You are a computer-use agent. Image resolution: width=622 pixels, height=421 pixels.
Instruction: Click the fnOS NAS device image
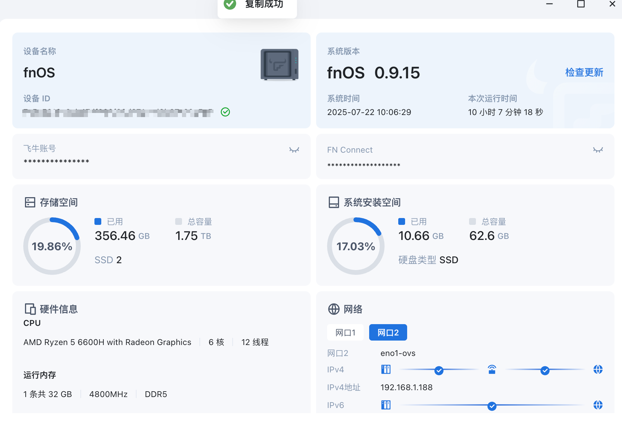coord(280,65)
